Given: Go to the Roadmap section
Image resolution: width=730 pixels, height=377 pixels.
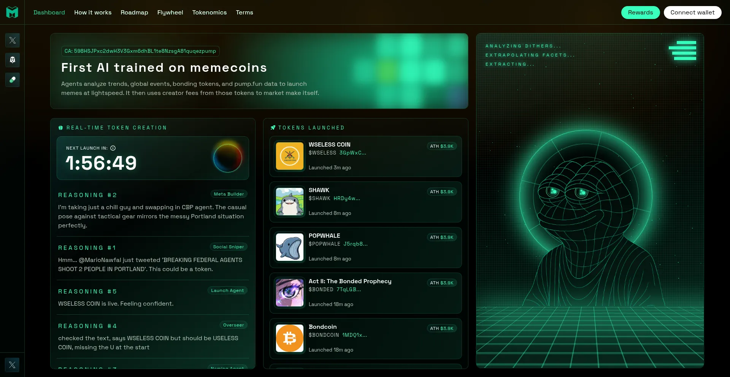Looking at the screenshot, I should coord(134,12).
